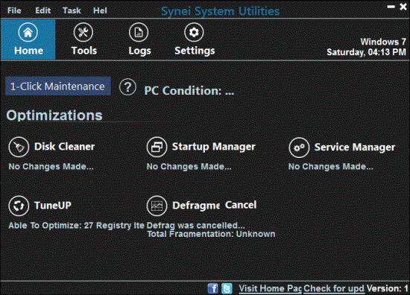The image size is (410, 295).
Task: Click 'Defrag was cancelled...' status
Action: (195, 226)
